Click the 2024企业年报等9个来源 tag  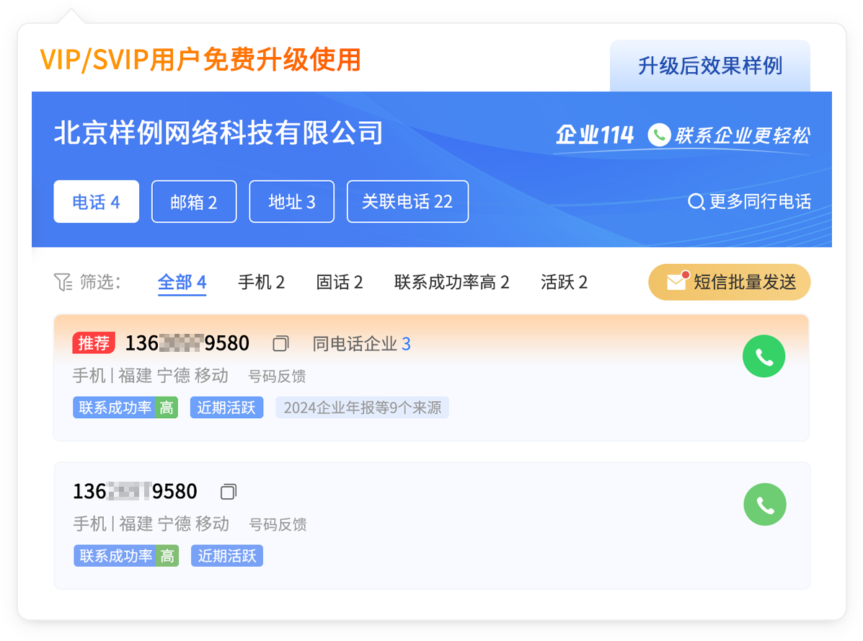[362, 407]
